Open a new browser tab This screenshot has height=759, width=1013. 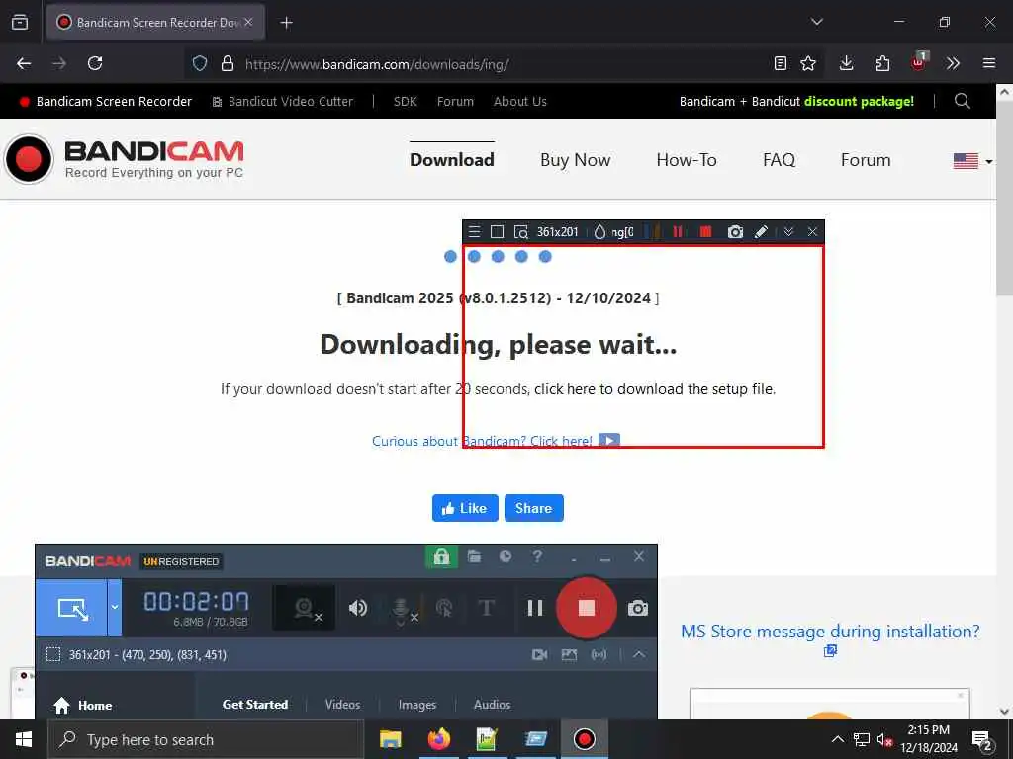(286, 23)
